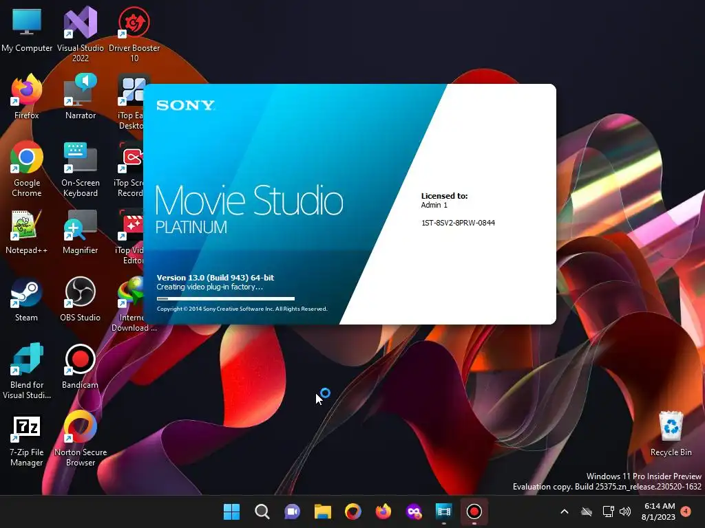Image resolution: width=705 pixels, height=528 pixels.
Task: Open the notification count badge
Action: click(x=686, y=511)
